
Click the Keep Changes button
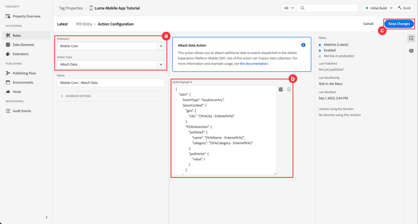(x=398, y=24)
